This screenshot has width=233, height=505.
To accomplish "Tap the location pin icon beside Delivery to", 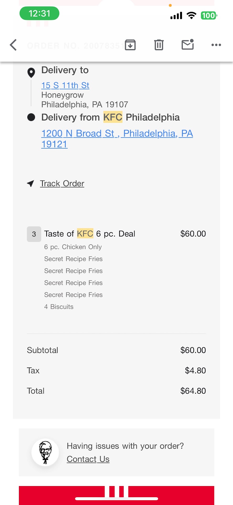I will coord(31,73).
